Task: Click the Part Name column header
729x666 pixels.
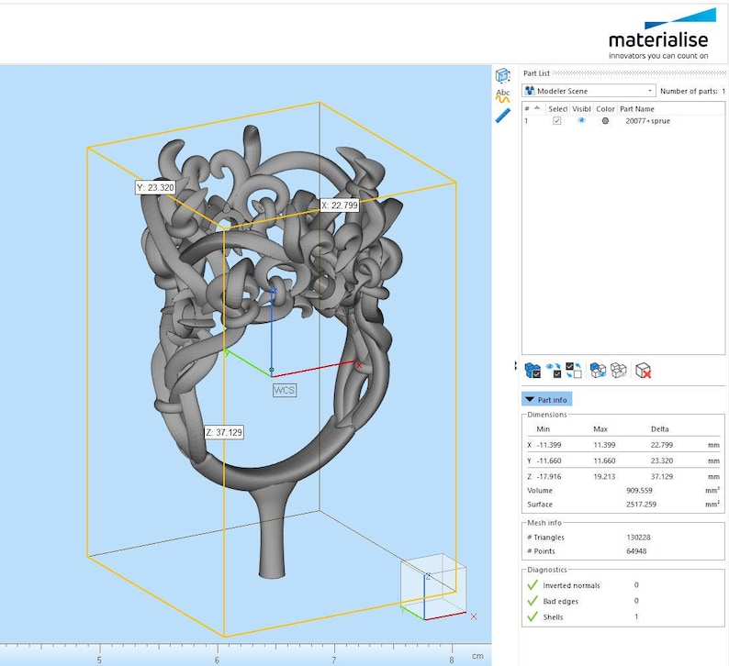Action: 636,108
